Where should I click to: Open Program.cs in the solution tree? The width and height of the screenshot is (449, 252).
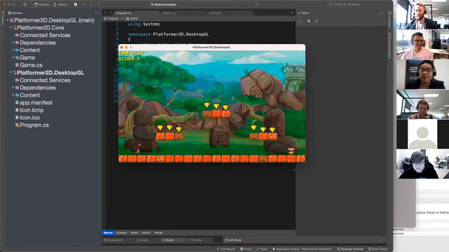tap(34, 125)
